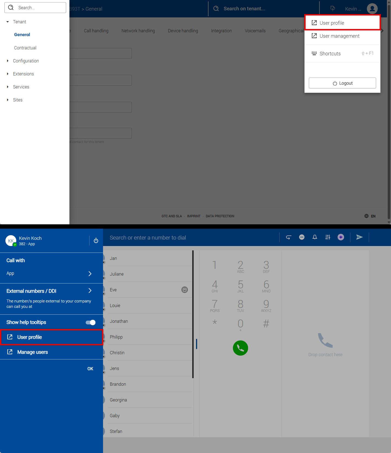The width and height of the screenshot is (391, 453).
Task: Confirm with the OK button
Action: click(x=90, y=369)
